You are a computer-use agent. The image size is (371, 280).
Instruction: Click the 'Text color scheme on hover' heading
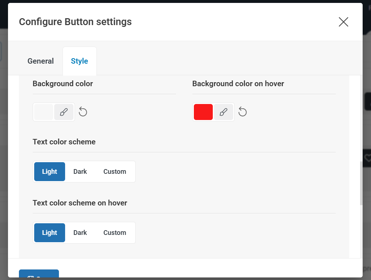(x=80, y=203)
